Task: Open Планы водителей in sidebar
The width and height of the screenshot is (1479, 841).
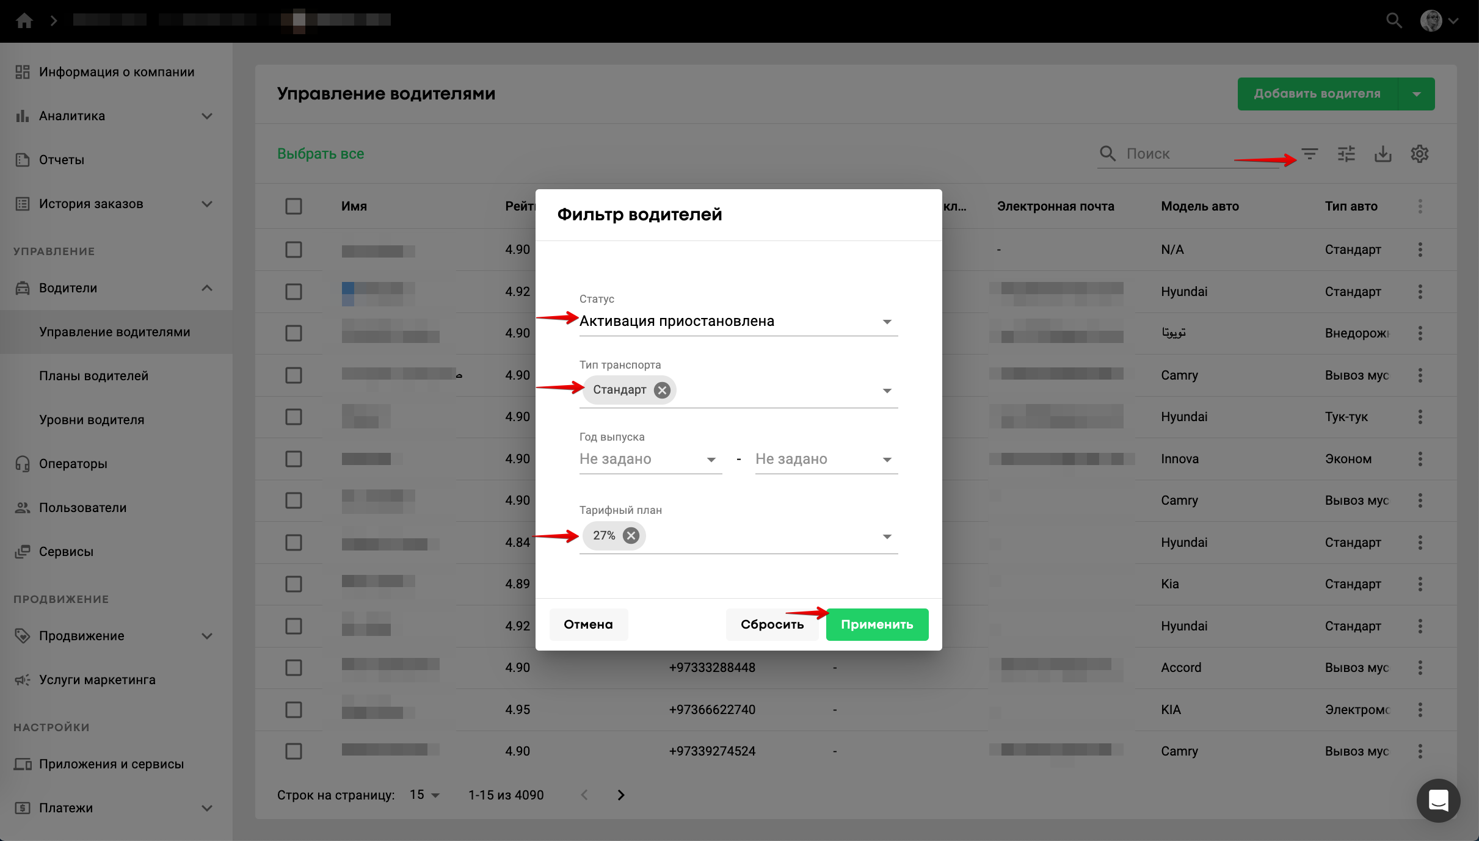Action: click(94, 376)
